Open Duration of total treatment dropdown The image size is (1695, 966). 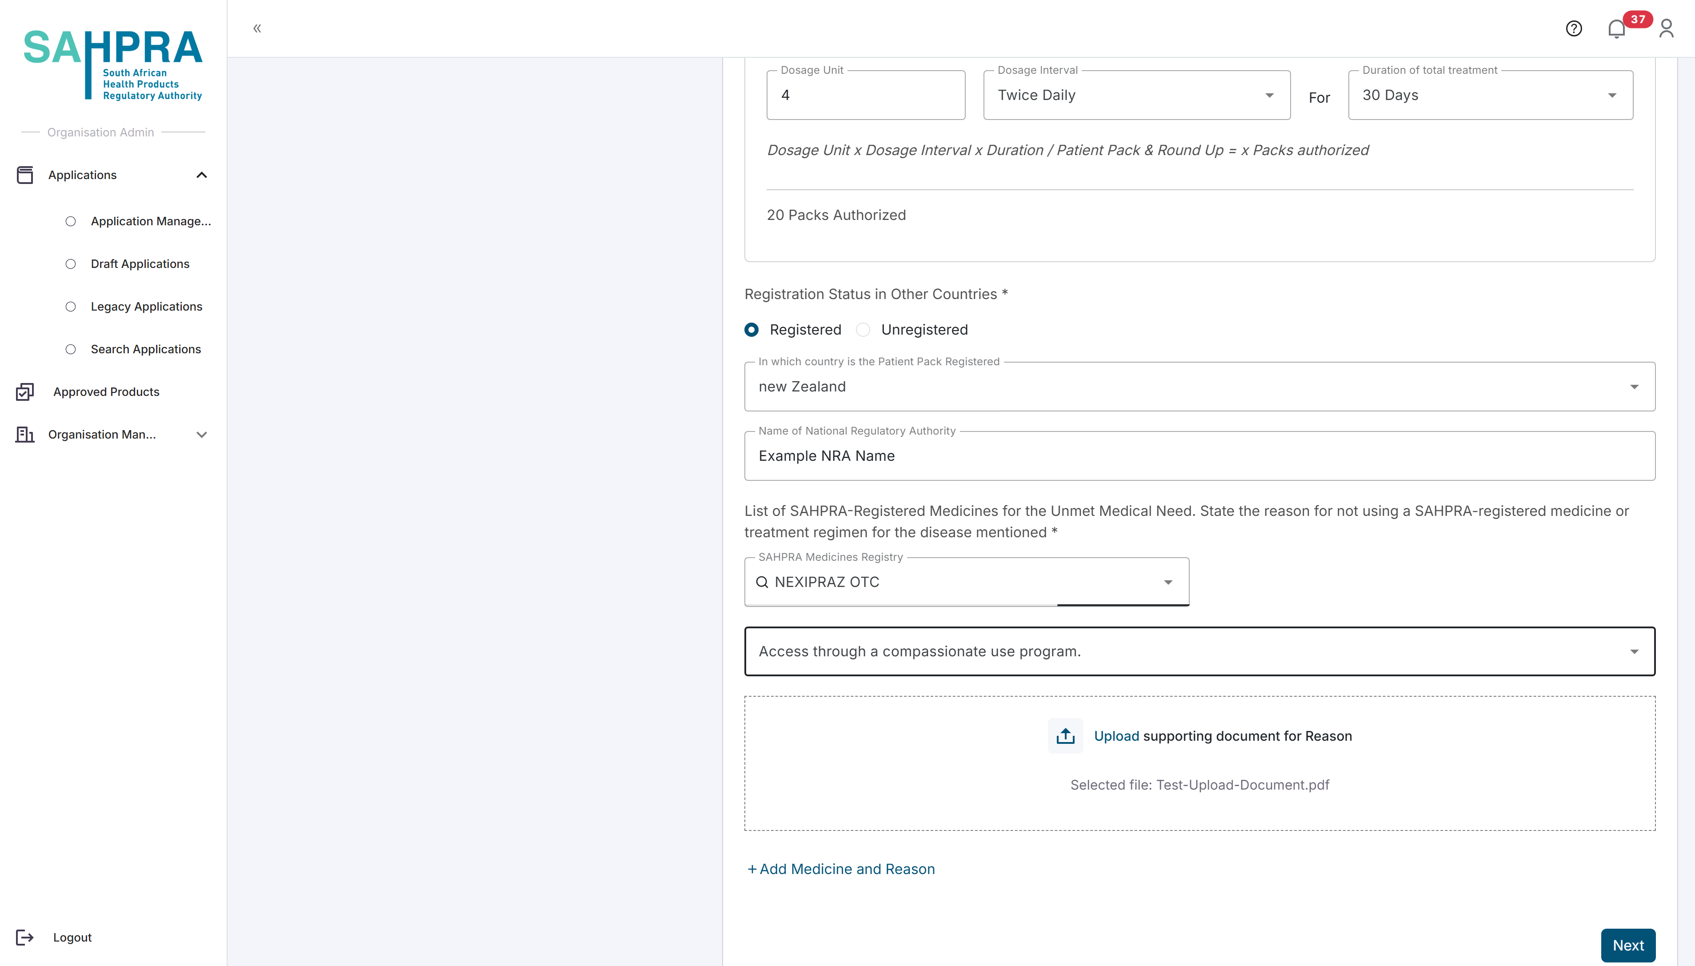[x=1491, y=95]
